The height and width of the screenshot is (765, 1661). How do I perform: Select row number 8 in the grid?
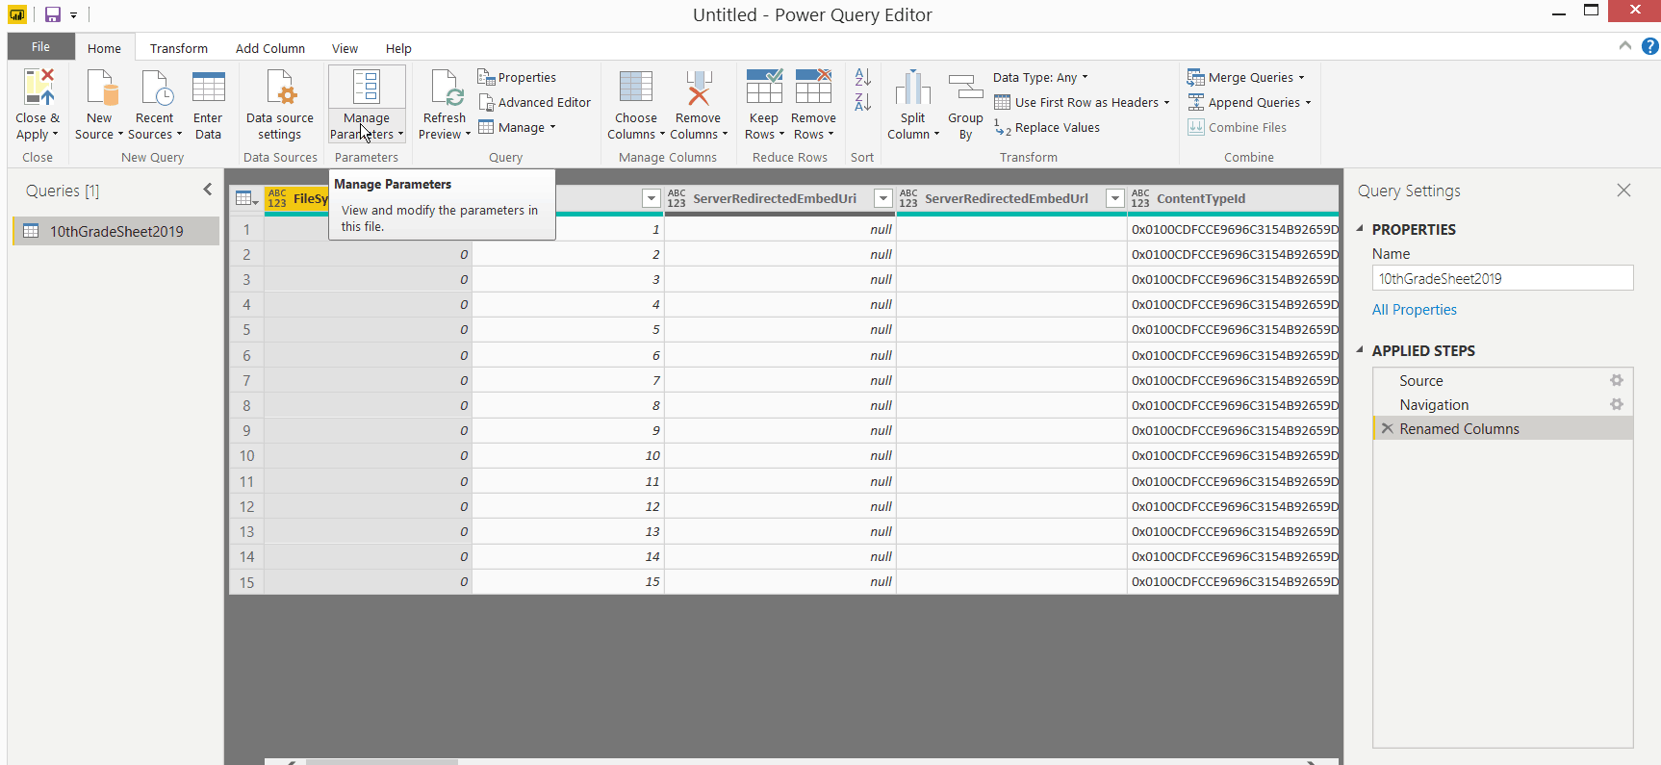(x=246, y=405)
